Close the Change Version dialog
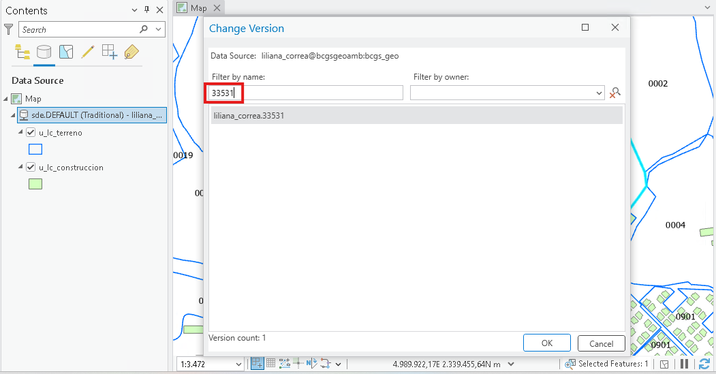716x374 pixels. click(x=615, y=27)
